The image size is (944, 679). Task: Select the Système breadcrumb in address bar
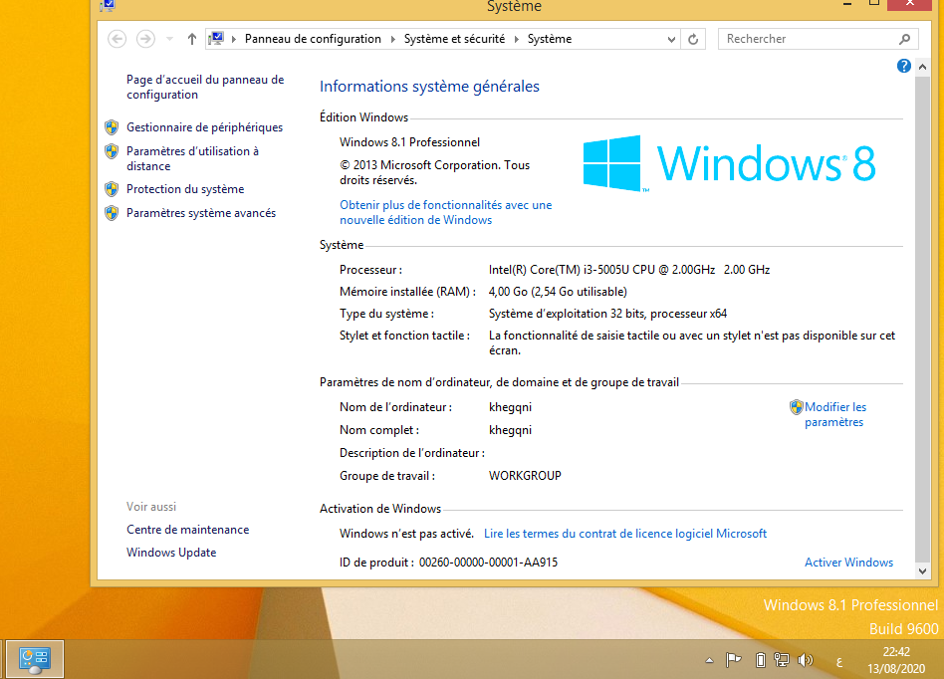[x=549, y=39]
